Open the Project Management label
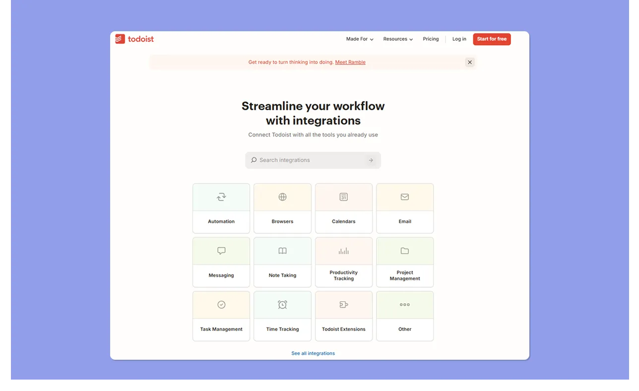639x391 pixels. 405,275
